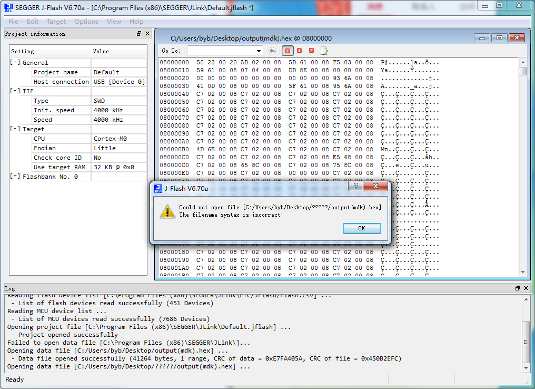
Task: Expand the Flashbank No. 0 group
Action: point(15,176)
